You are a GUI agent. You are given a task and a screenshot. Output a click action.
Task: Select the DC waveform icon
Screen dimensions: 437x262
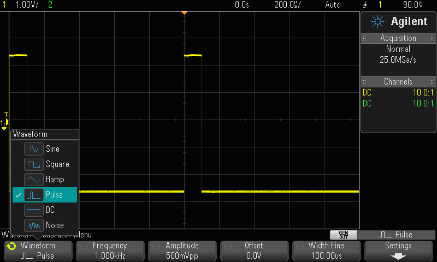(x=34, y=210)
